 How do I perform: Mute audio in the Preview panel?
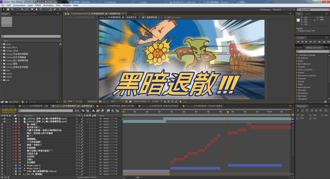click(x=320, y=42)
